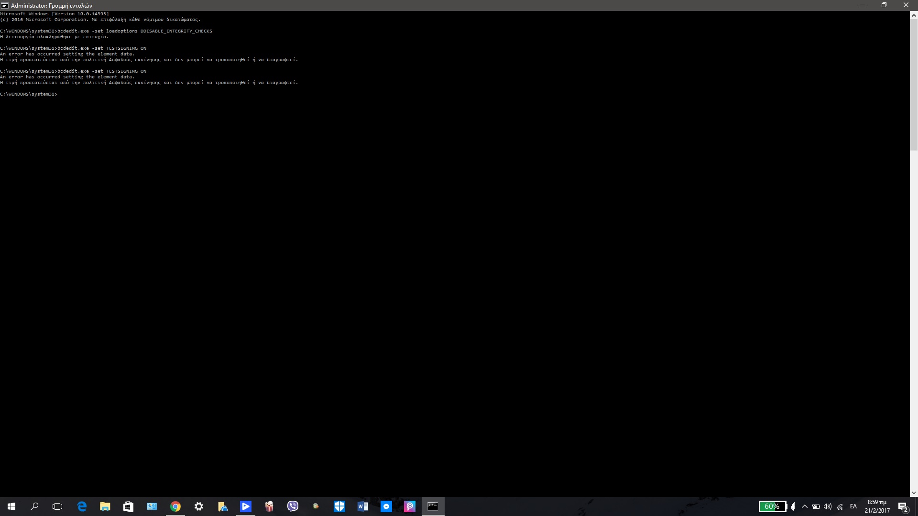Launch Microsoft Word from the taskbar
Image resolution: width=918 pixels, height=516 pixels.
[362, 506]
